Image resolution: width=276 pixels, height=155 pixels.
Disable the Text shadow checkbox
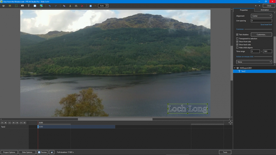click(237, 35)
